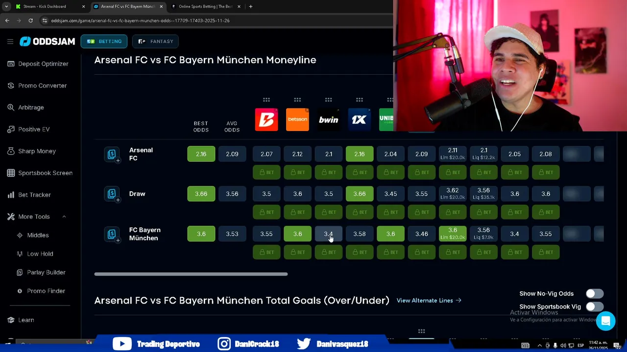Open Low Hold tool
The height and width of the screenshot is (352, 627).
pos(35,254)
